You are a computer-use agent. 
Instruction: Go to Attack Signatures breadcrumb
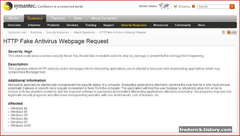(x=84, y=33)
